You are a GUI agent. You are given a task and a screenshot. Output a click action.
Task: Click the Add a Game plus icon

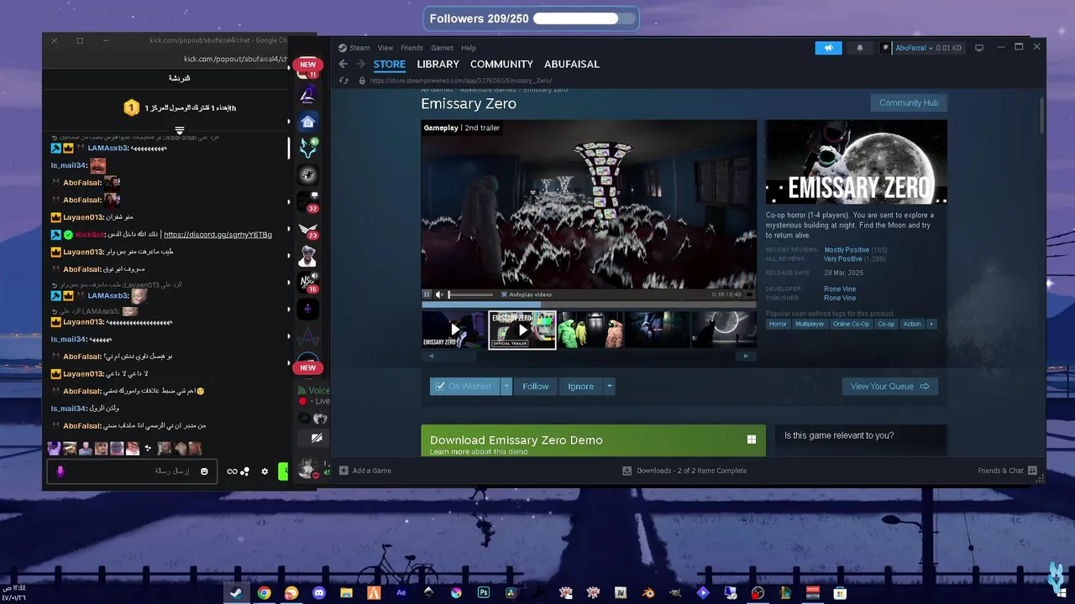343,471
